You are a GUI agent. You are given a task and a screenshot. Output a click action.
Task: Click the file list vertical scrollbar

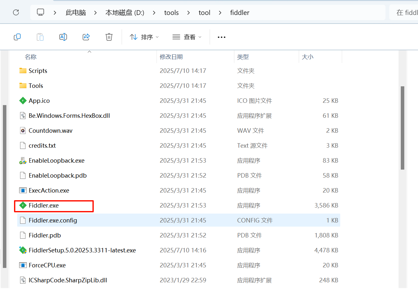(x=402, y=128)
